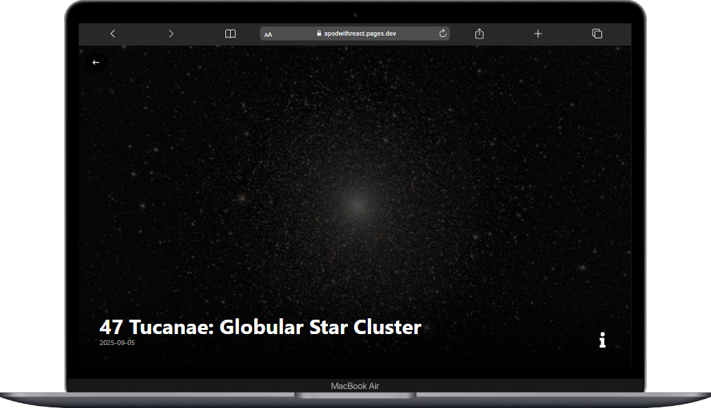Open the info panel via the i icon
Viewport: 711px width, 408px height.
tap(603, 340)
